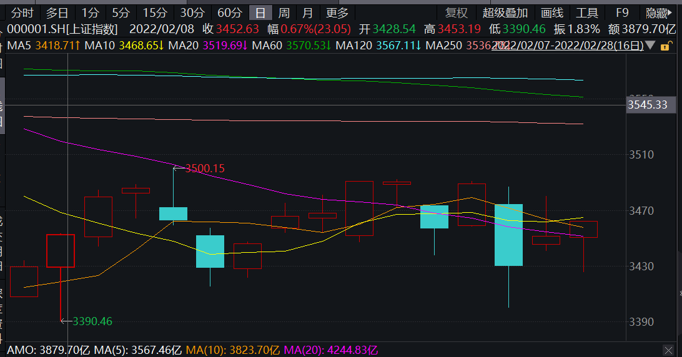Open the date range dropdown triangle
This screenshot has height=357, width=682.
pos(651,45)
